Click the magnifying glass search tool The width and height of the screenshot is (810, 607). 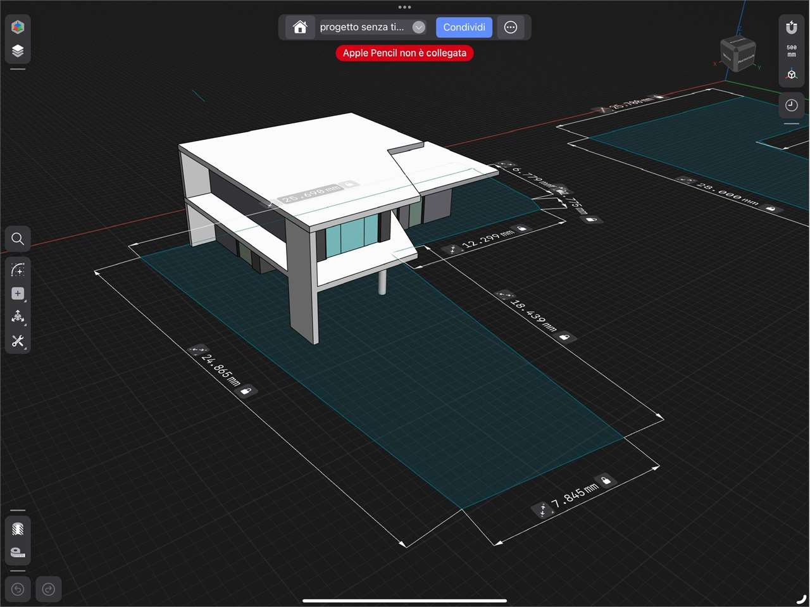[x=18, y=239]
